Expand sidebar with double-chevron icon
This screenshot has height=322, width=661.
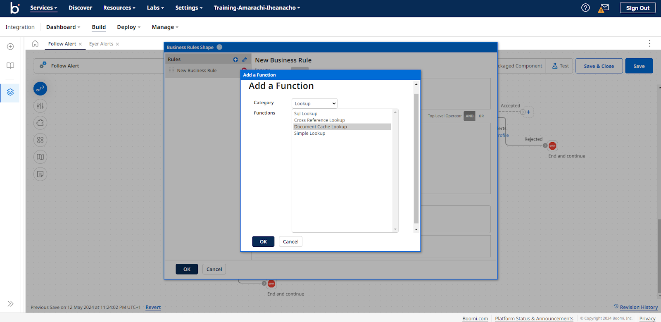10,304
